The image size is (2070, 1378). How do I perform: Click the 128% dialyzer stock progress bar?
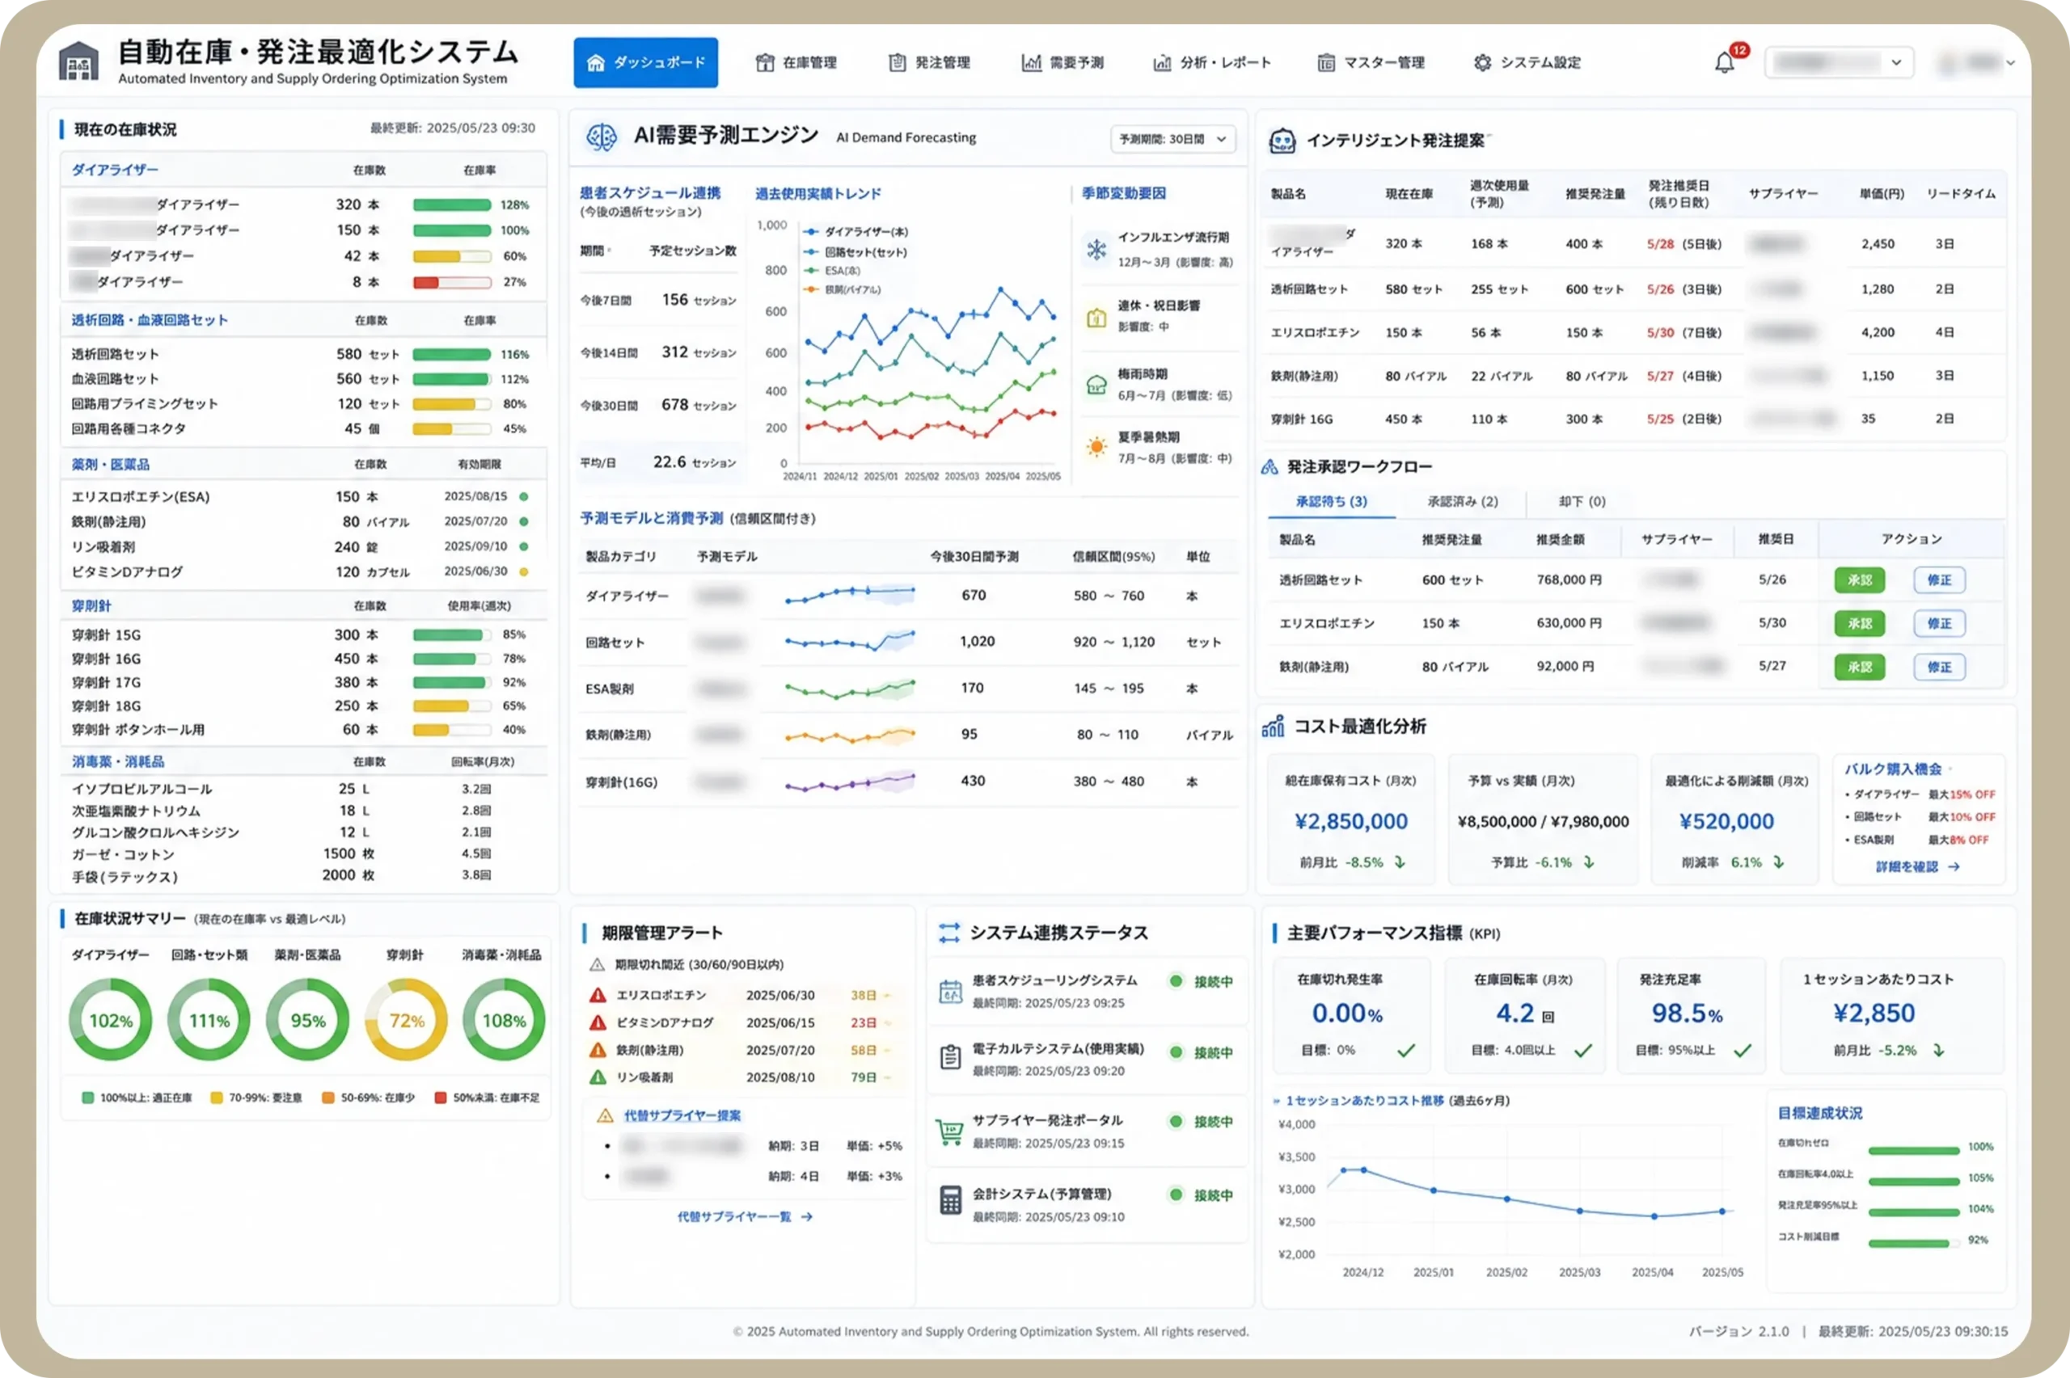pos(452,204)
